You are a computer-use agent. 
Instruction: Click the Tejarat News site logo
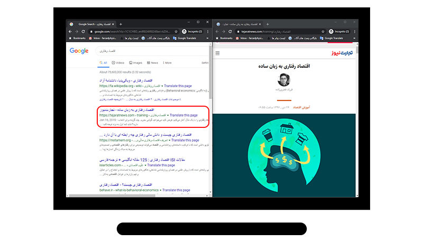342,53
